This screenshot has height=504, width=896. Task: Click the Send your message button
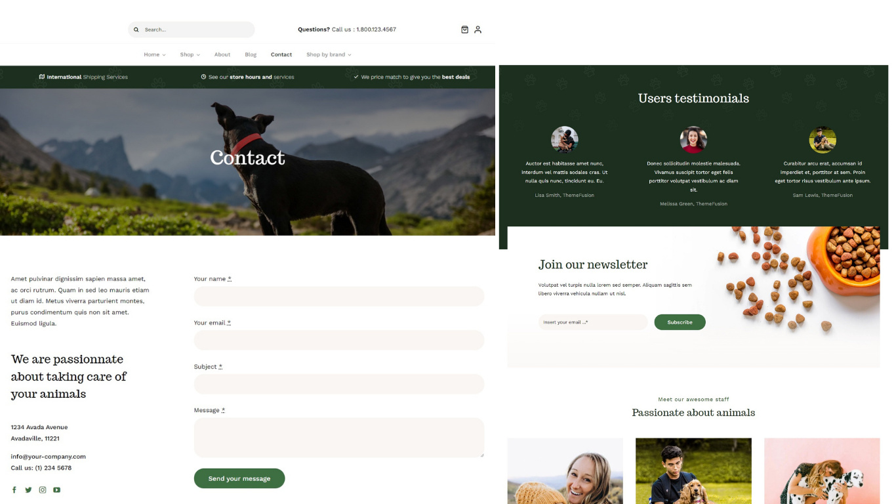click(x=239, y=478)
